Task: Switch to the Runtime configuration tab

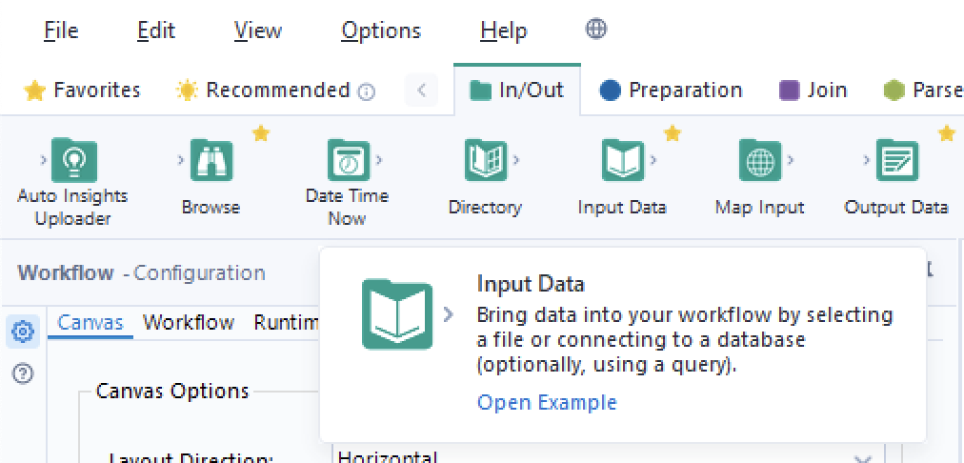Action: pyautogui.click(x=287, y=322)
